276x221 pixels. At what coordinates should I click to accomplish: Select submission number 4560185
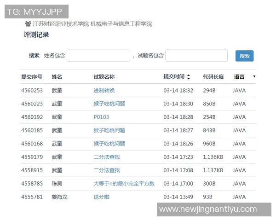click(32, 130)
